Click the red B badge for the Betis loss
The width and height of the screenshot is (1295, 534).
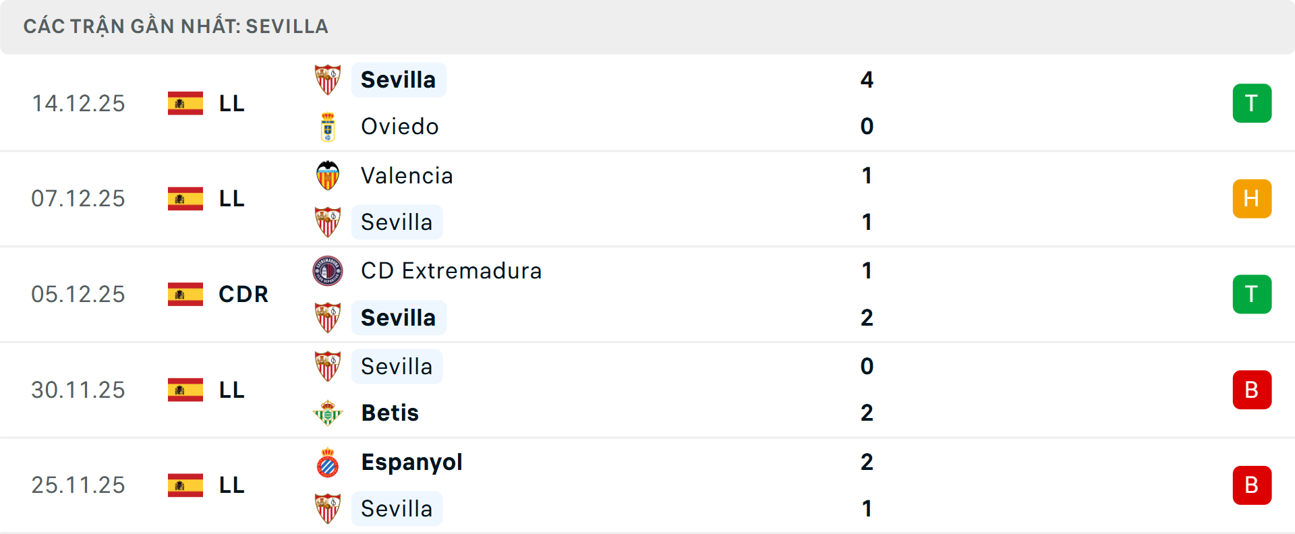1253,390
